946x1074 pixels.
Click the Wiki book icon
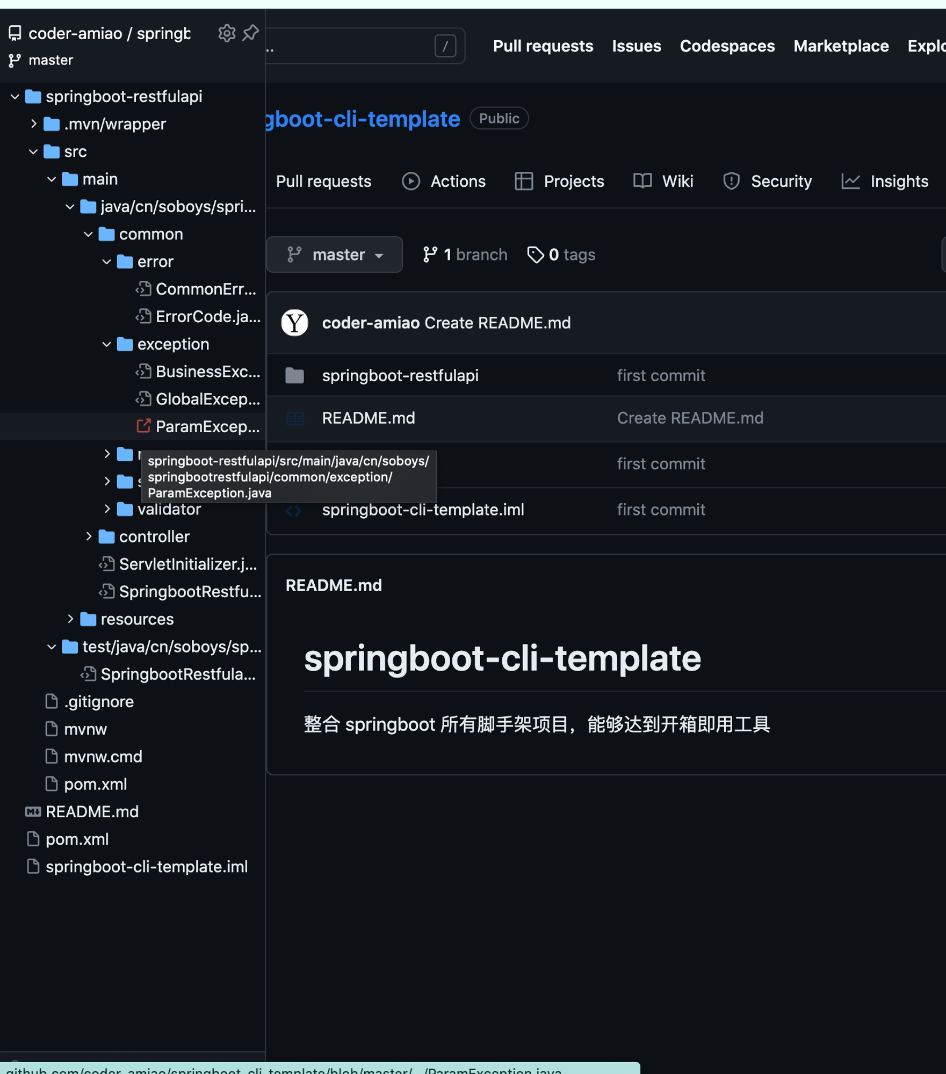(x=642, y=182)
